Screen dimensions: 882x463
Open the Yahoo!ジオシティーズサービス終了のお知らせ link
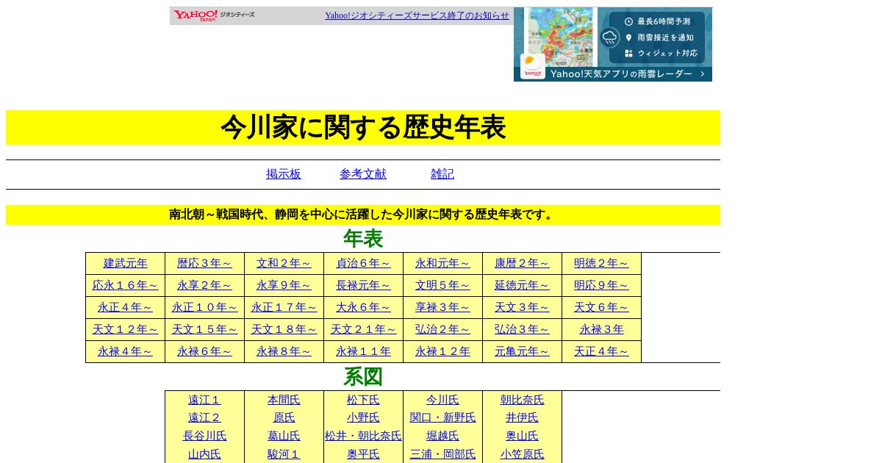pos(417,15)
